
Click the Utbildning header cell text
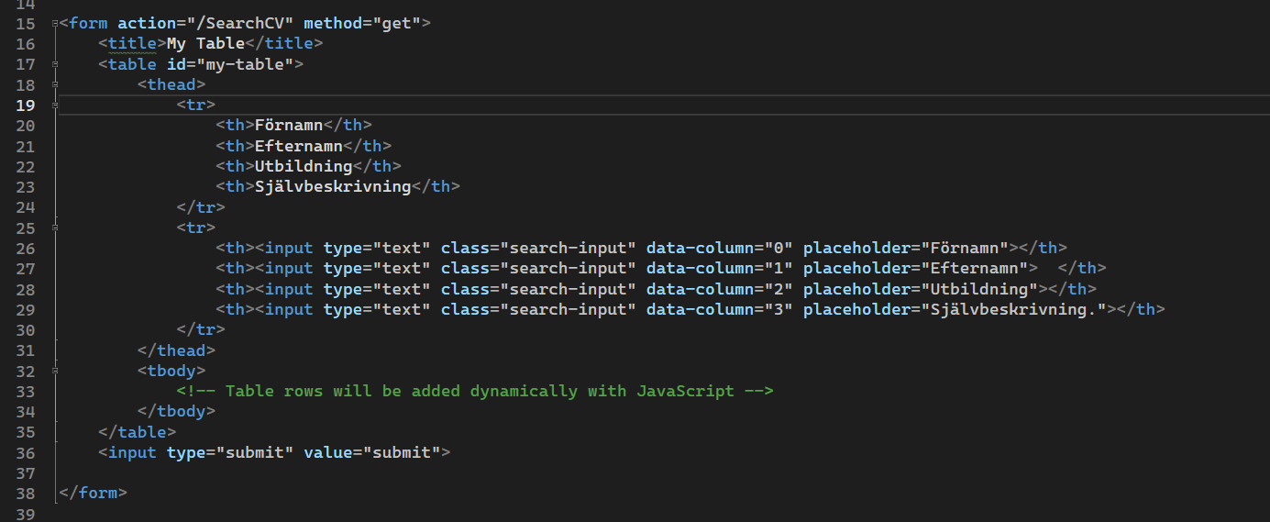pyautogui.click(x=304, y=166)
